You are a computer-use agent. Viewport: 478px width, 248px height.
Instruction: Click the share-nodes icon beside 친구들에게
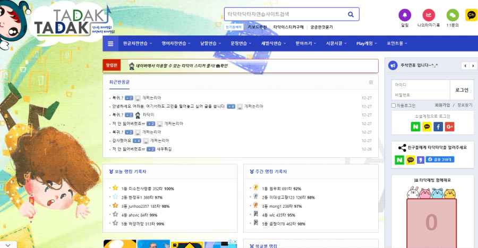coord(402,148)
